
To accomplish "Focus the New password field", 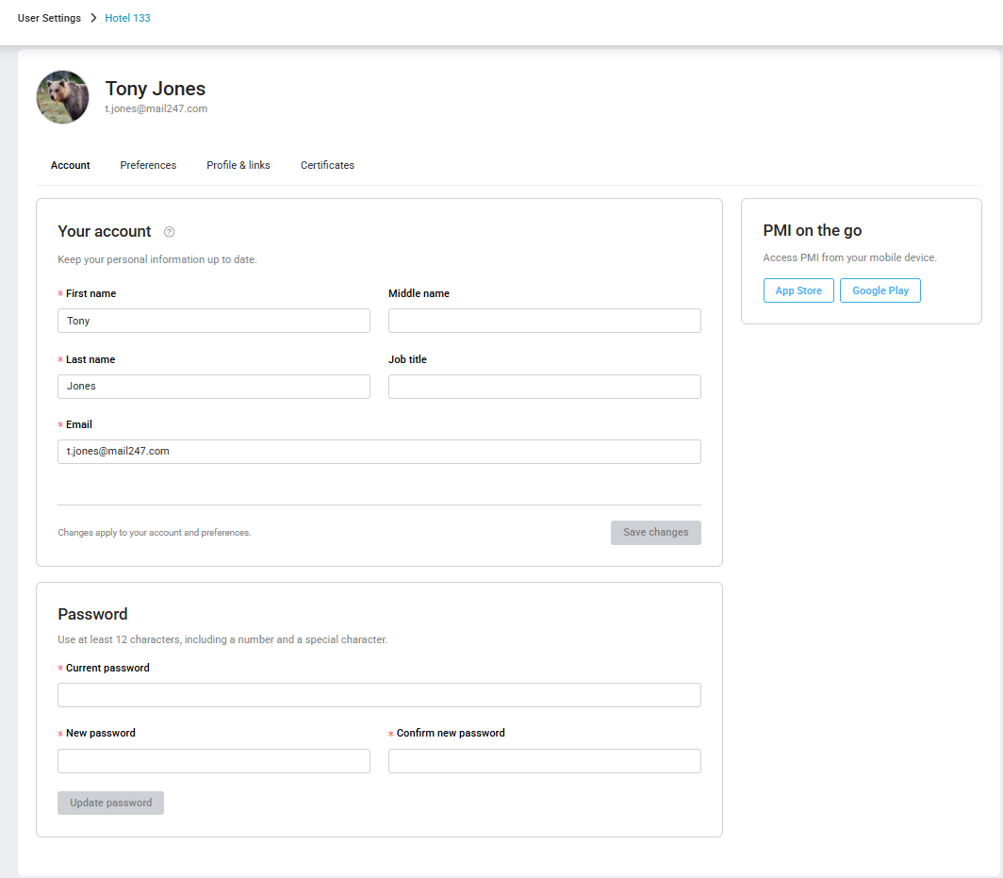I will pyautogui.click(x=214, y=761).
